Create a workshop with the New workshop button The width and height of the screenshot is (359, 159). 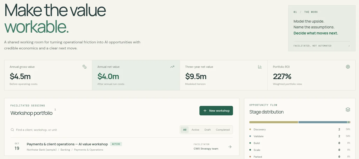pos(216,111)
